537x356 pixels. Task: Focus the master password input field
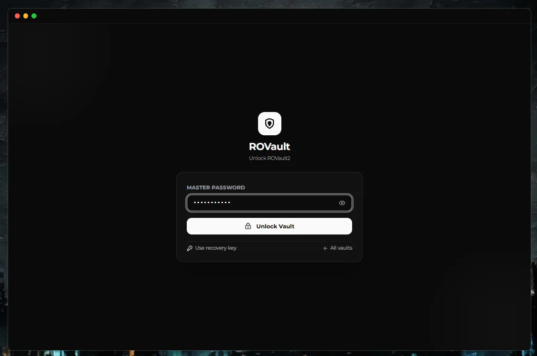(269, 203)
